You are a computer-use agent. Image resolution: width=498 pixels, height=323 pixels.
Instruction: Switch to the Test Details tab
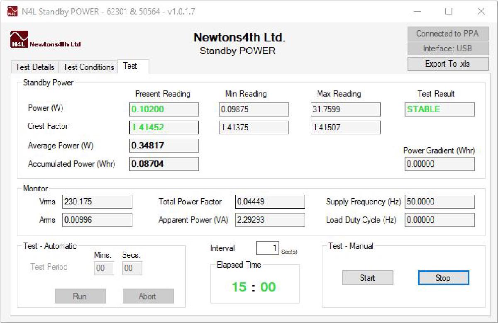tap(35, 67)
